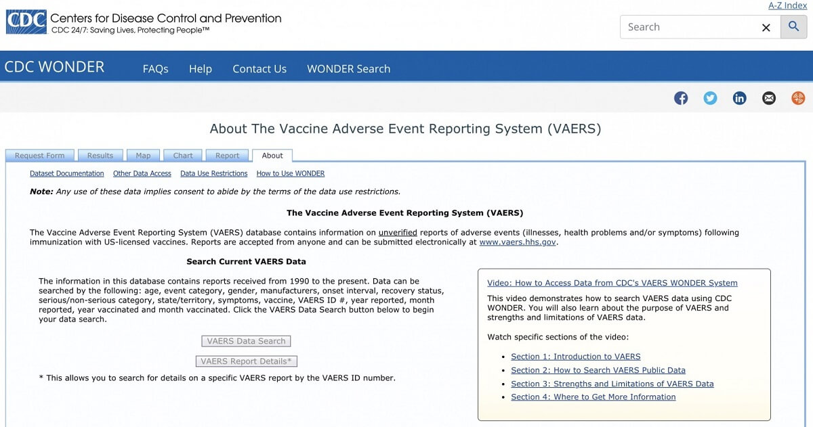
Task: Click the search magnifier button
Action: coord(793,27)
